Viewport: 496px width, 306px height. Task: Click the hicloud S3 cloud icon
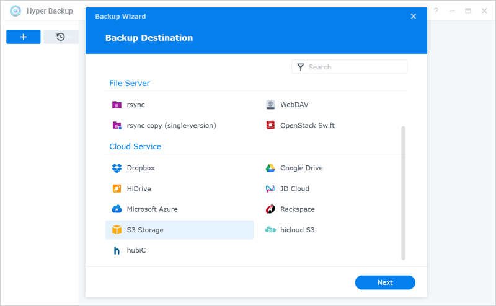tap(270, 230)
